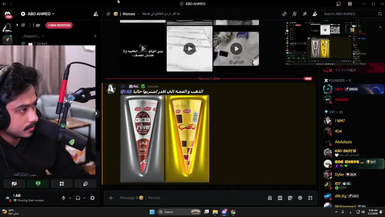
Task: Show hidden system tray icons chevron
Action: click(x=336, y=212)
